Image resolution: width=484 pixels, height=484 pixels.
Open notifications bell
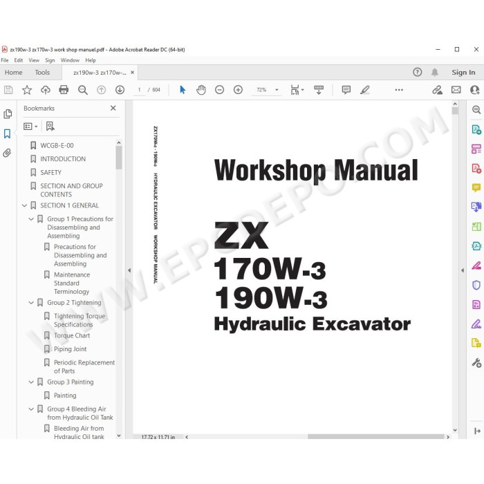tap(435, 72)
